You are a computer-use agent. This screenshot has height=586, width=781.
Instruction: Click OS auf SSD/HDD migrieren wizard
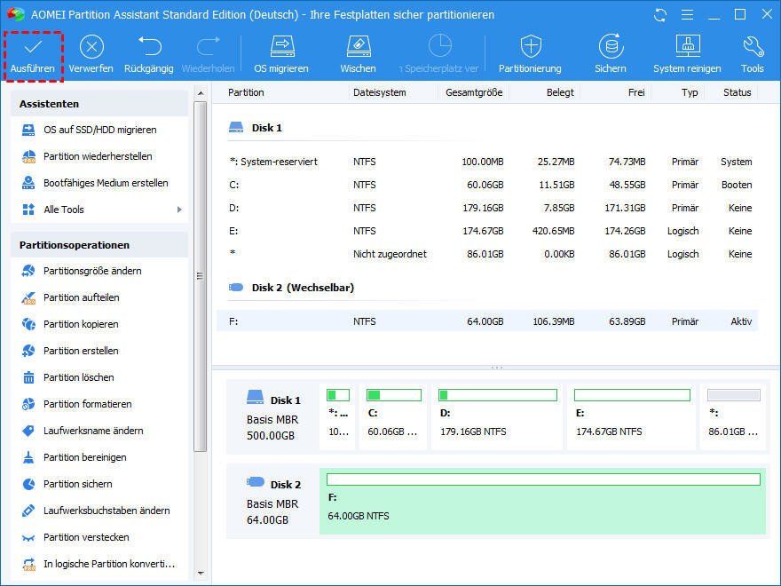pos(99,130)
